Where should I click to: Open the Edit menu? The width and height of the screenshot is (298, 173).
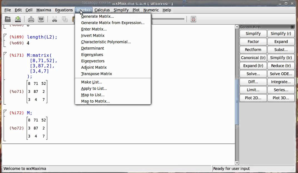18,10
